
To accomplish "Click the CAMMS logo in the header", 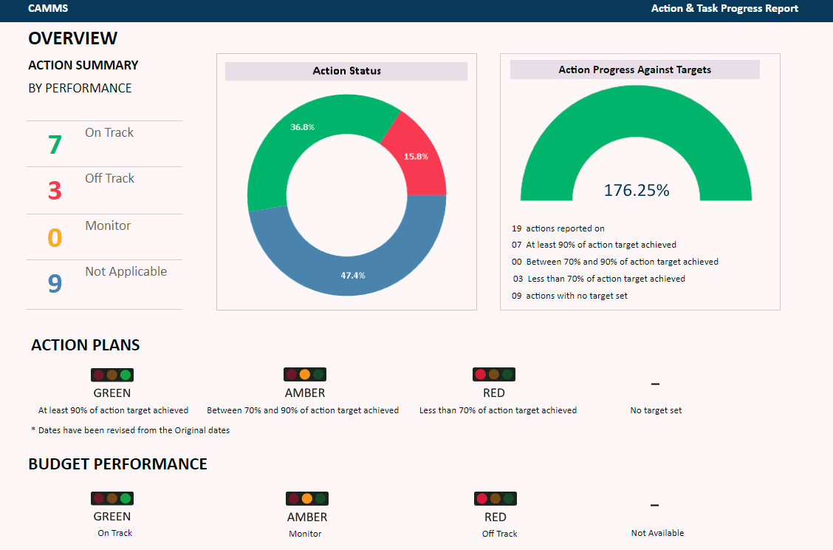I will 47,8.
